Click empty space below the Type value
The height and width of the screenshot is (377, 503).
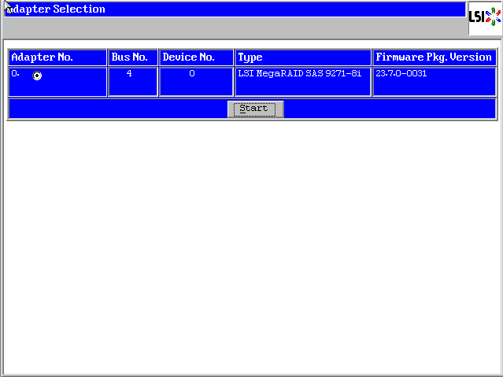click(x=302, y=87)
